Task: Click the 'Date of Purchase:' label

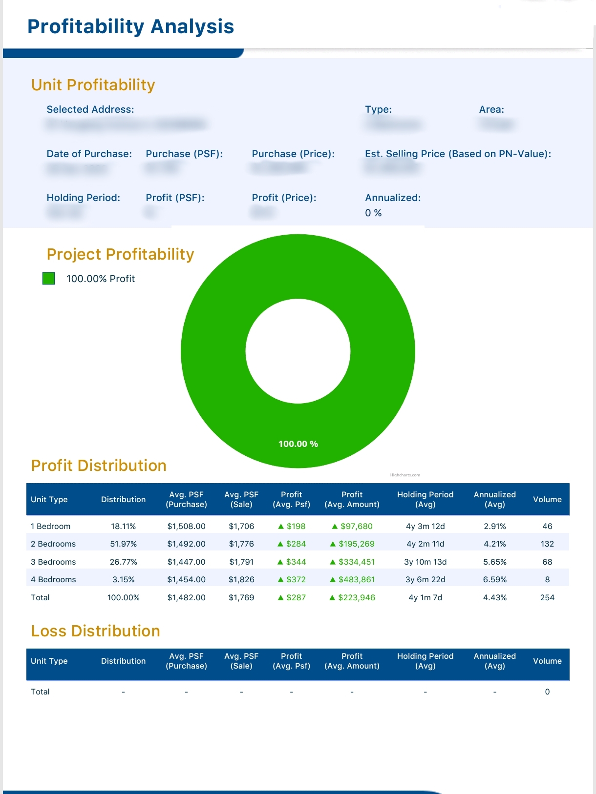Action: pyautogui.click(x=89, y=154)
